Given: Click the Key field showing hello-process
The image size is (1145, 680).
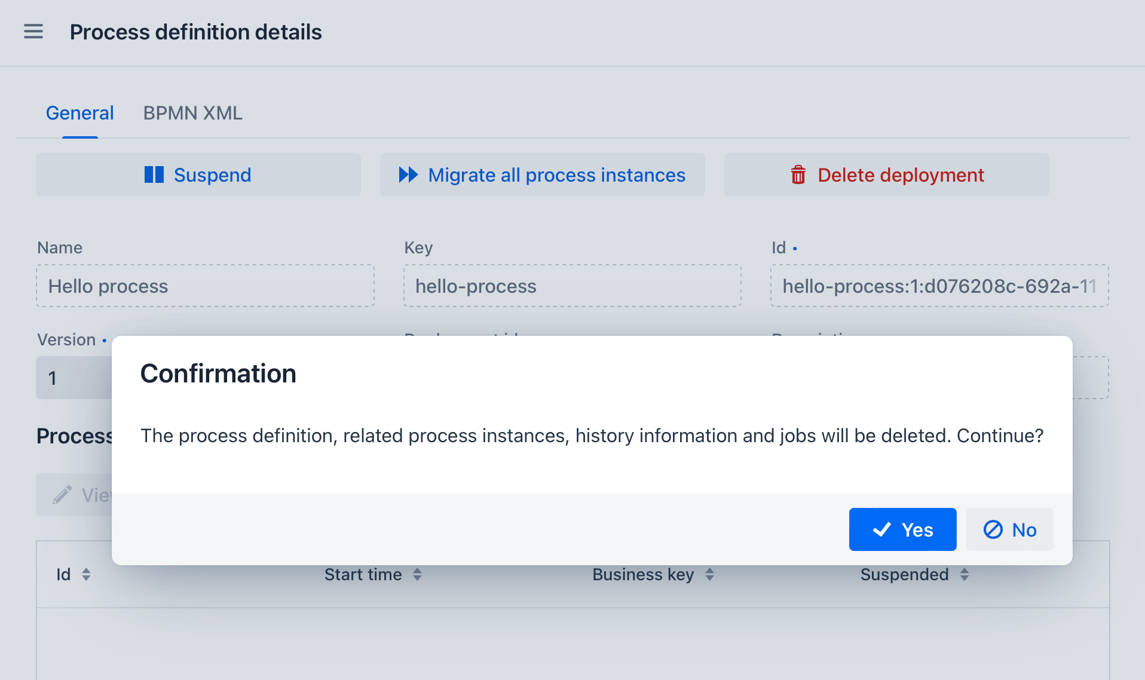Looking at the screenshot, I should [x=572, y=286].
